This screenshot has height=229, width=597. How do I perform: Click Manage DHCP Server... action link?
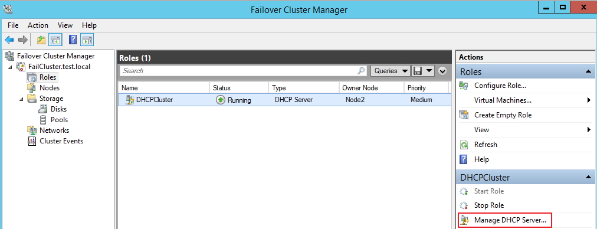pyautogui.click(x=510, y=220)
